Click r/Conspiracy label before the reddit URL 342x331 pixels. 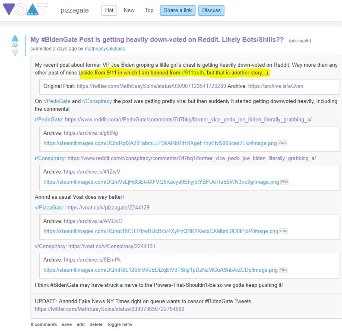click(50, 158)
